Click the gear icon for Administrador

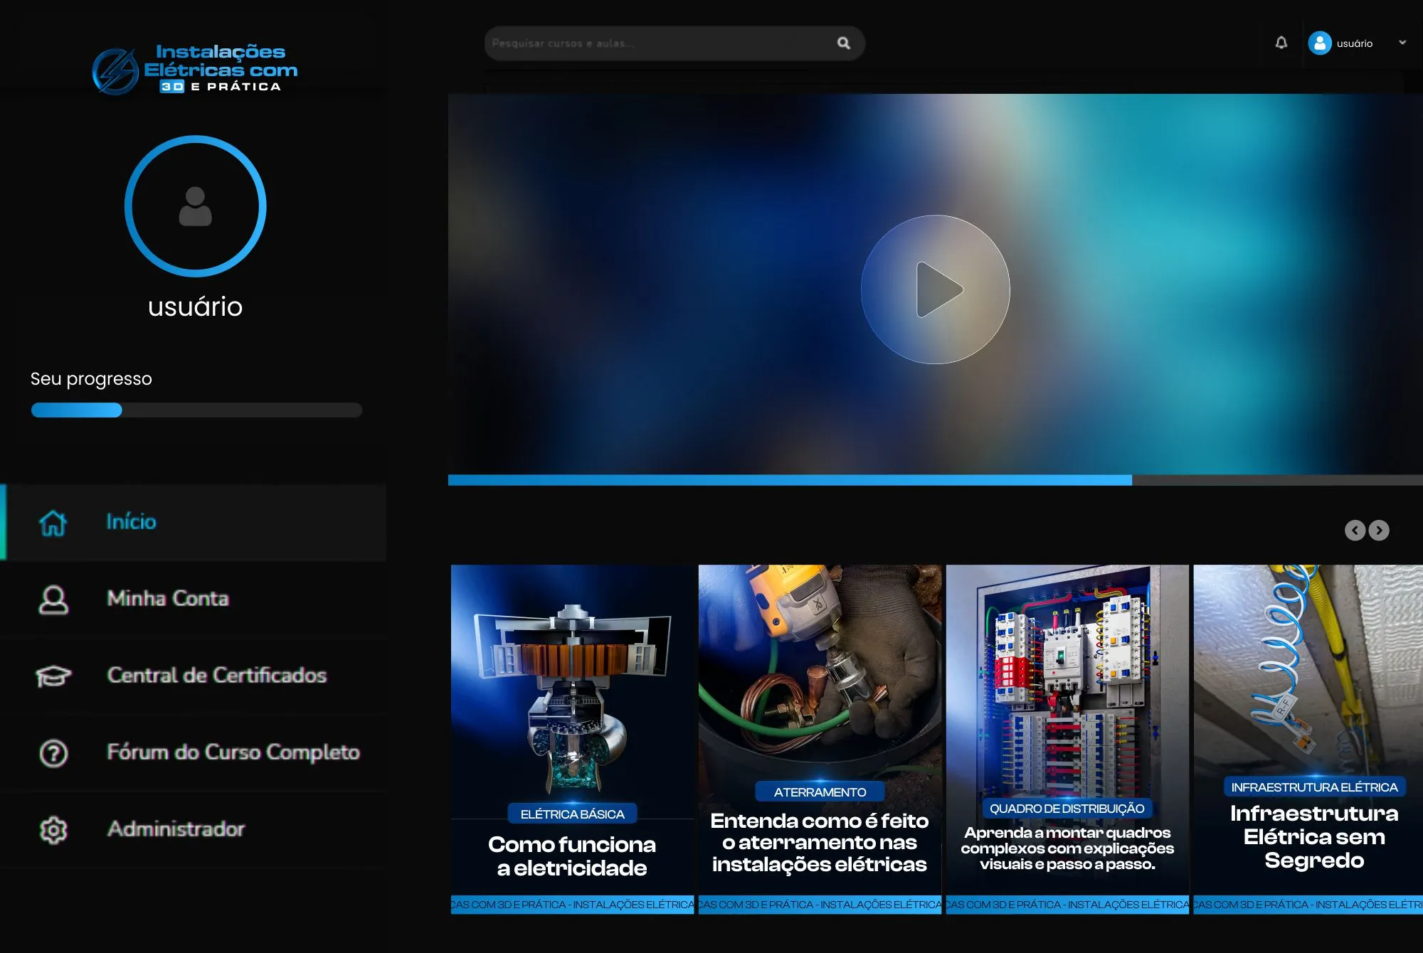pyautogui.click(x=53, y=830)
